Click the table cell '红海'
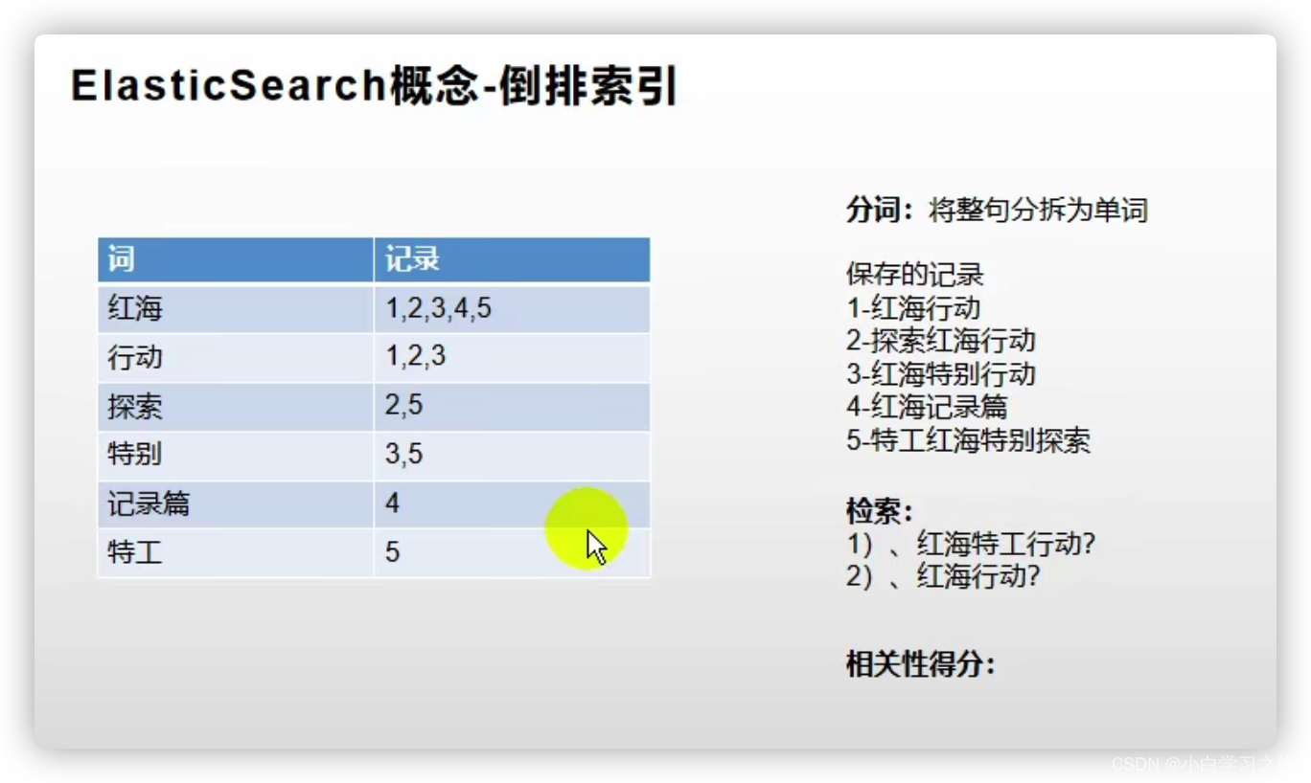Image resolution: width=1311 pixels, height=783 pixels. pos(235,308)
